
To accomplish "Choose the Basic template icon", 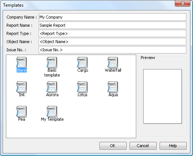I will (x=52, y=62).
